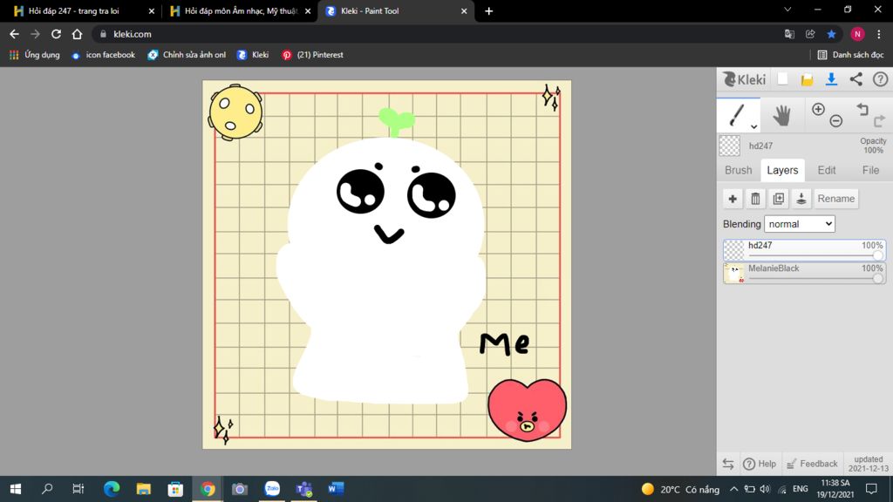Open the Chrome profile avatar
This screenshot has width=893, height=502.
point(857,34)
